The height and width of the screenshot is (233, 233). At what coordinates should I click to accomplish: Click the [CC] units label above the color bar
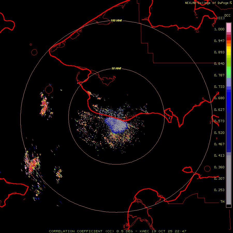pyautogui.click(x=221, y=18)
